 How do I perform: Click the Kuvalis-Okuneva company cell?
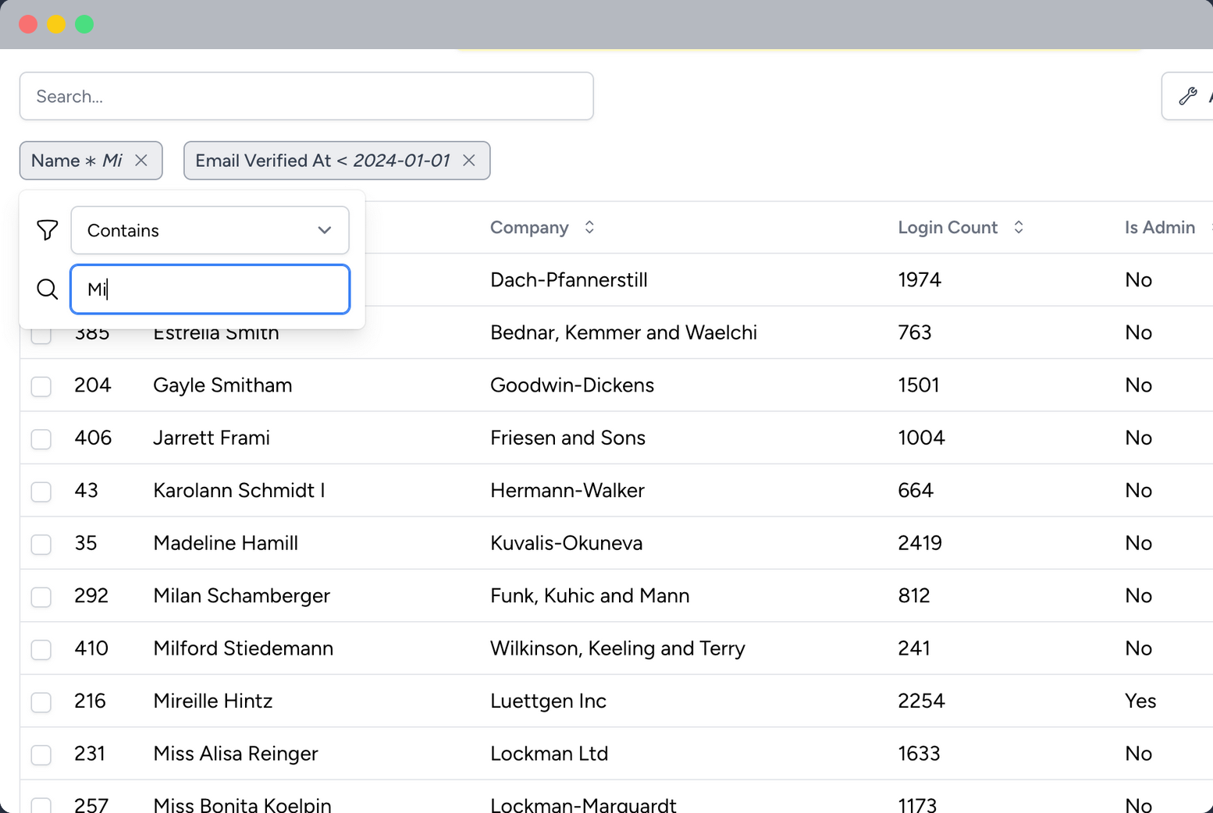click(567, 543)
